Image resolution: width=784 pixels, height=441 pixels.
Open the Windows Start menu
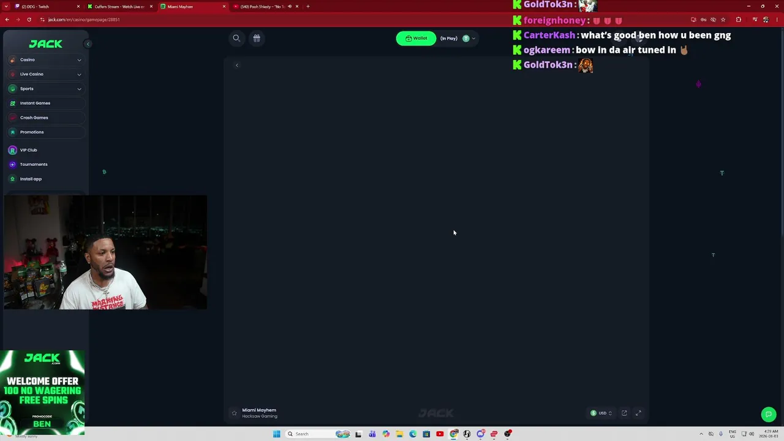tap(277, 434)
